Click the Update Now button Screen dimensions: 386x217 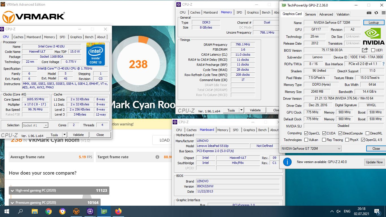(374, 162)
